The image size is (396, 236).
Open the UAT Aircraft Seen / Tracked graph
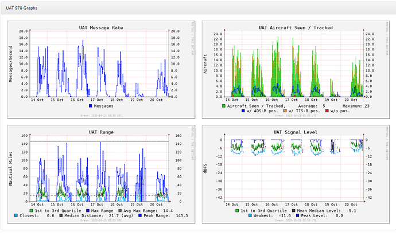coord(296,69)
